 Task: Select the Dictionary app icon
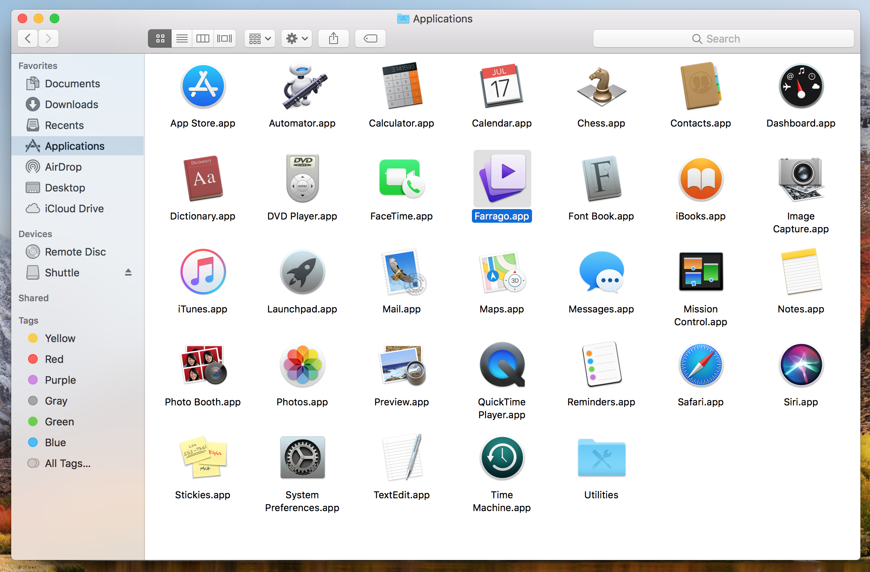pyautogui.click(x=203, y=179)
